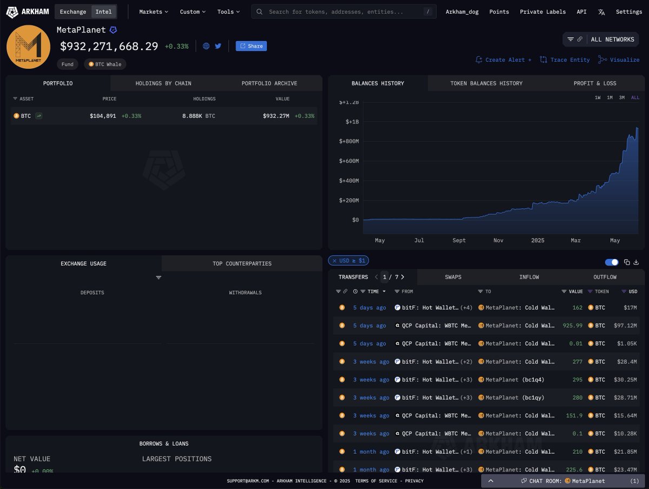The height and width of the screenshot is (489, 649).
Task: Open MetaPlanet's website via globe icon
Action: coord(206,46)
